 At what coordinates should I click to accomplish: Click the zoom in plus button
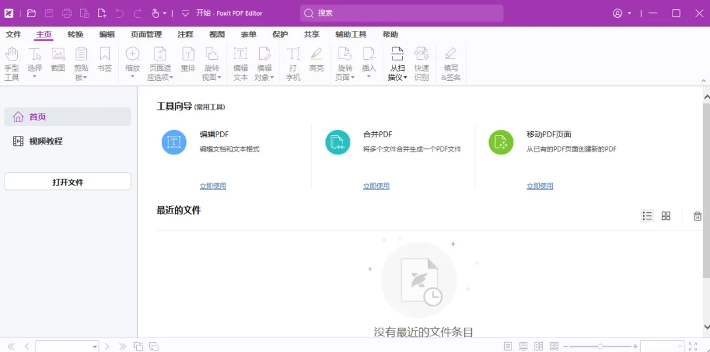pyautogui.click(x=635, y=347)
